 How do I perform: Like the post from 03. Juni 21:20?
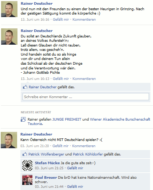point(60,146)
